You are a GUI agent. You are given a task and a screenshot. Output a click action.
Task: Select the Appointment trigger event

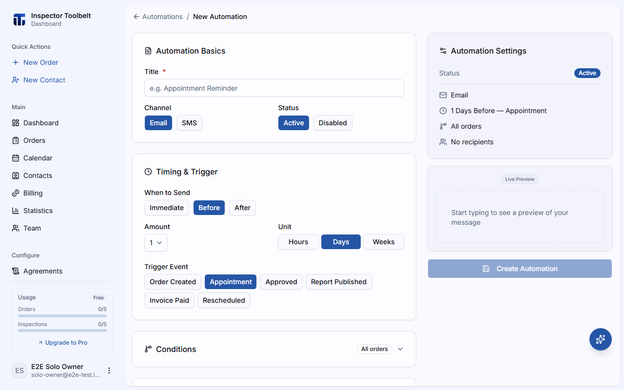231,282
